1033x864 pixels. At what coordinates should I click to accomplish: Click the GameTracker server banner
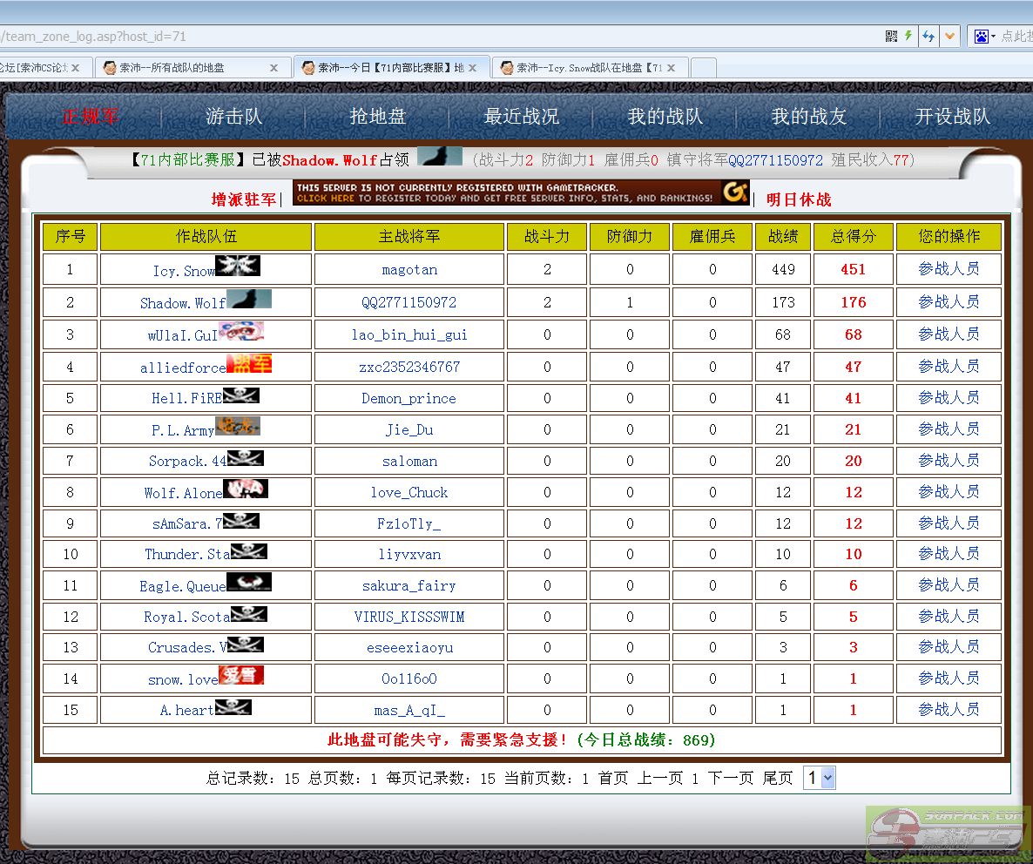pos(521,192)
